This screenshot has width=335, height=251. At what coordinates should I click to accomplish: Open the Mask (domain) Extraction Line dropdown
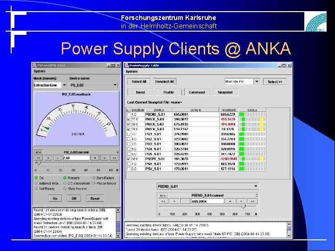(x=64, y=85)
